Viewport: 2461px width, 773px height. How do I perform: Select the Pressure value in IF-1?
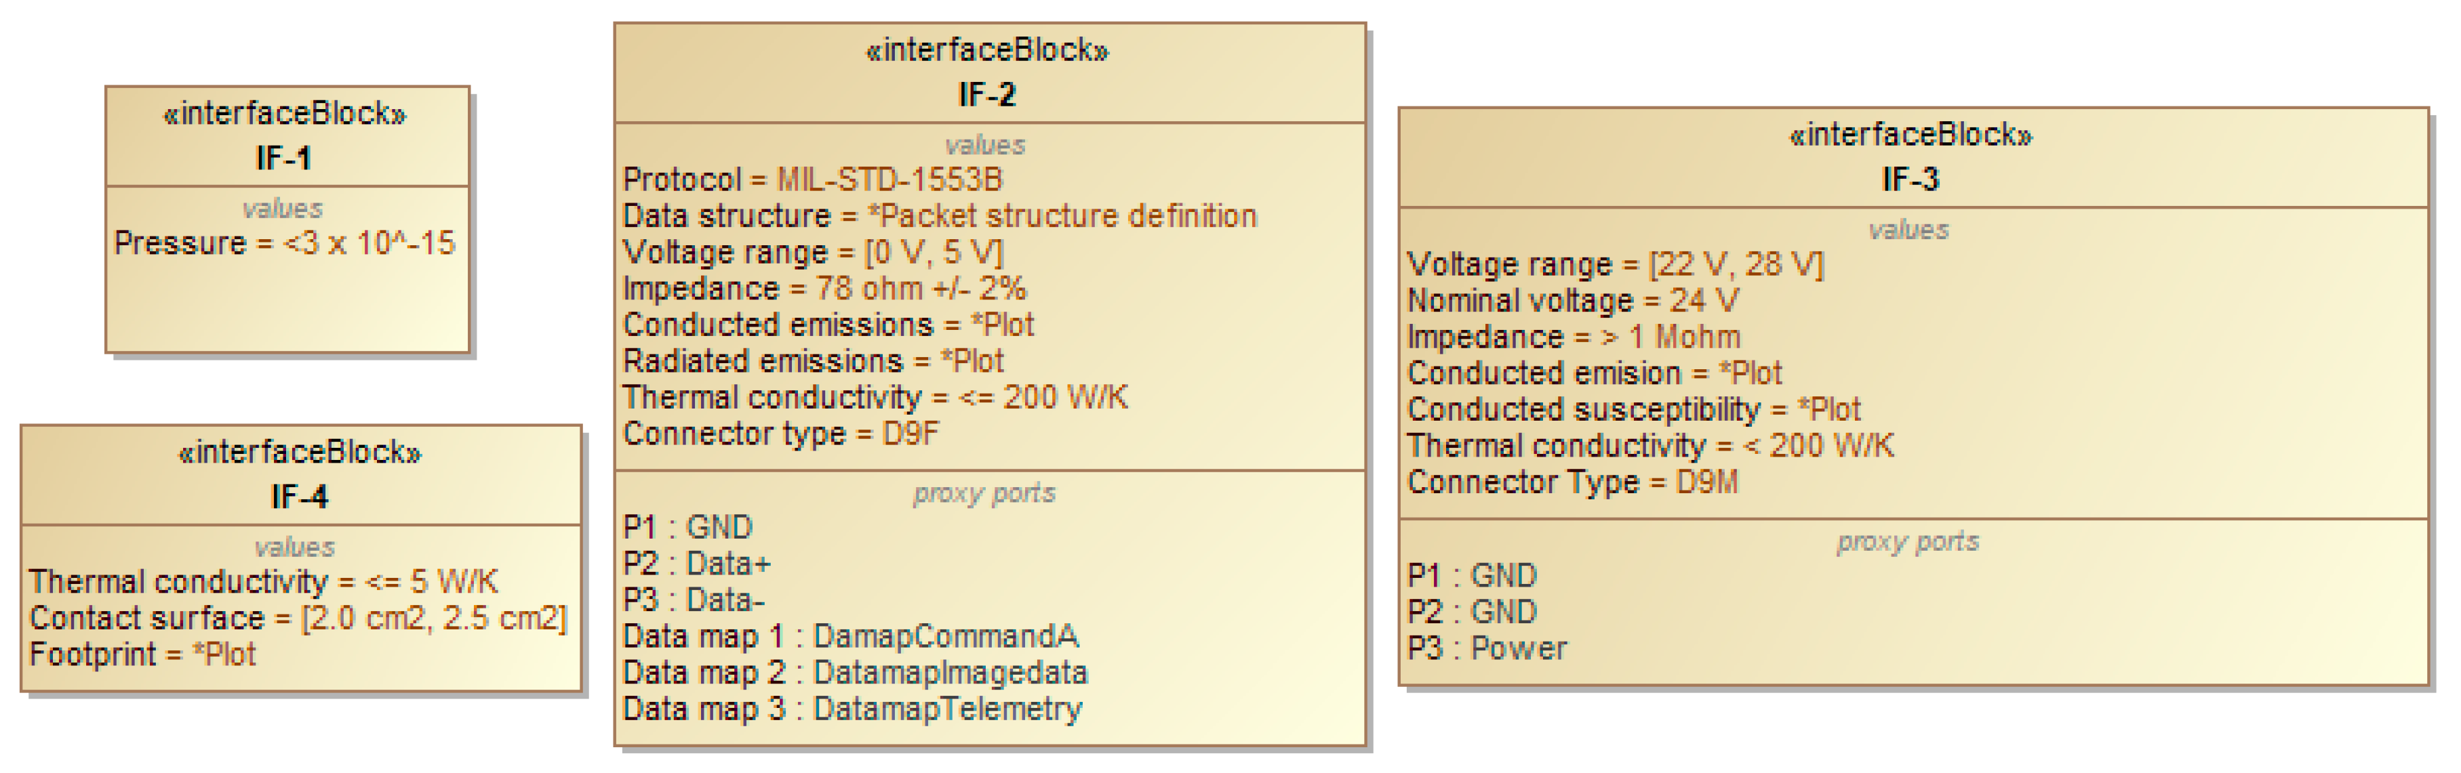(x=284, y=243)
